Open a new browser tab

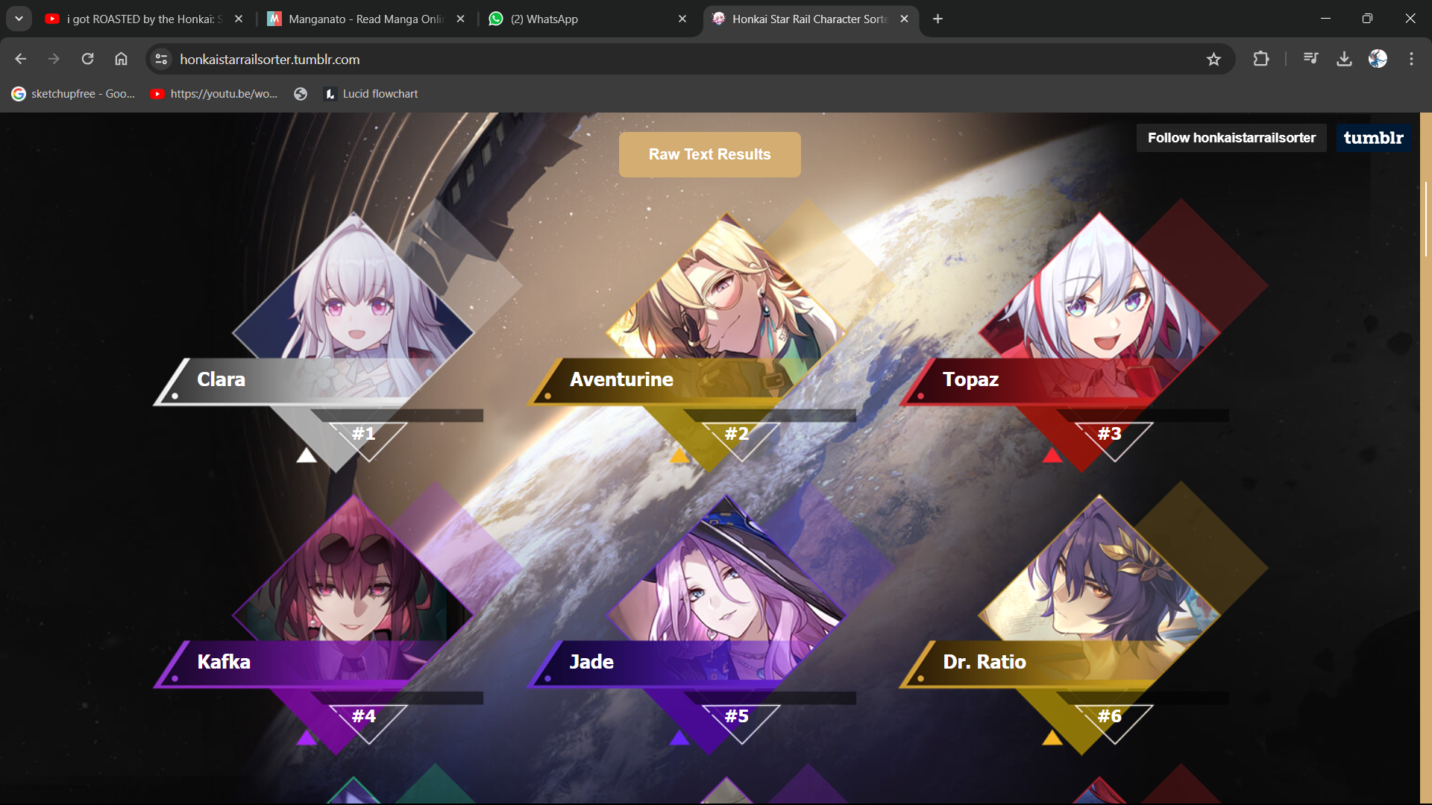938,19
